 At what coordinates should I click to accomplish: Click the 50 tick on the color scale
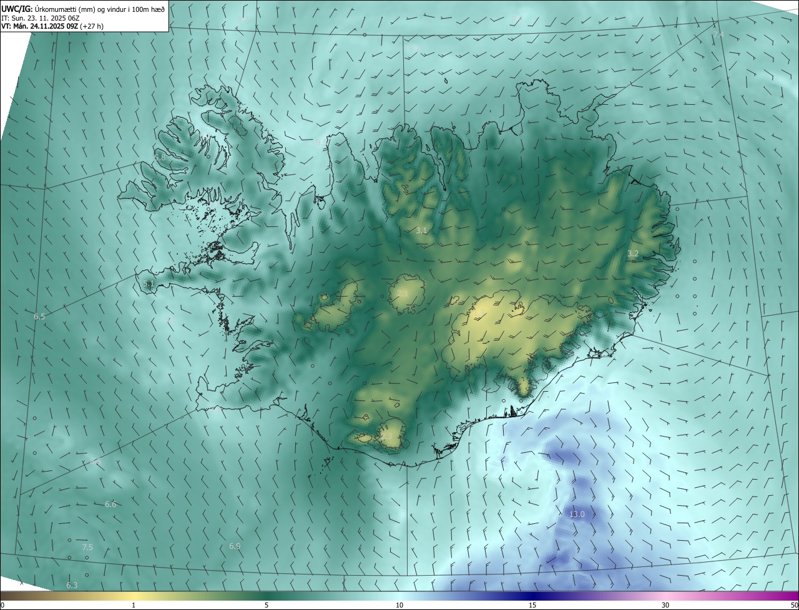coord(794,605)
